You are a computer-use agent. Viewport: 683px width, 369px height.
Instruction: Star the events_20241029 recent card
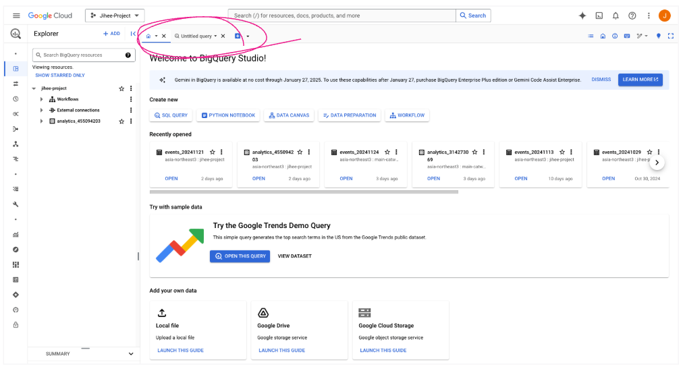click(649, 152)
